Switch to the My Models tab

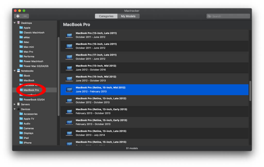tap(128, 16)
